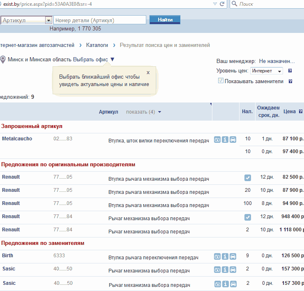
Task: Select article number 6333
Action: 59,256
